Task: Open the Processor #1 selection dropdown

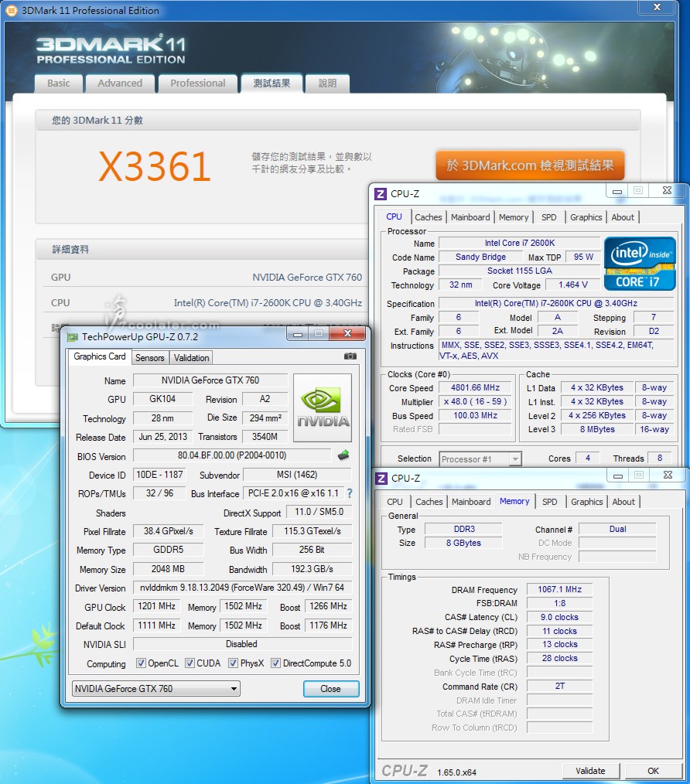Action: point(480,458)
